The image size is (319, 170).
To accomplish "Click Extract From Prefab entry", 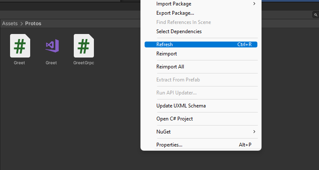I will point(178,80).
